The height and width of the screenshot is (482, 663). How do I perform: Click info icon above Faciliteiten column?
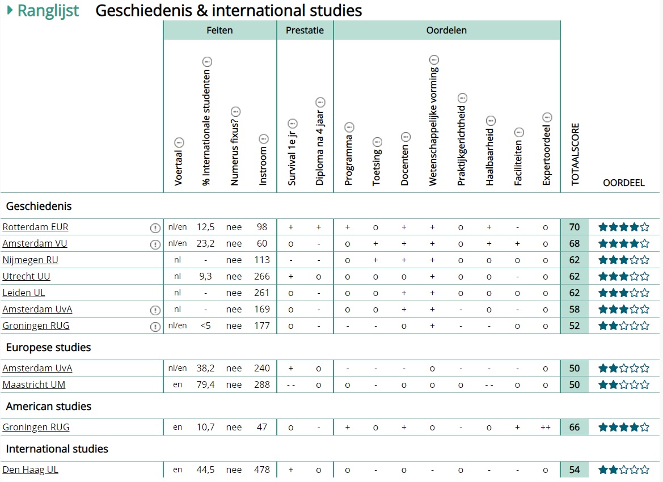pos(520,132)
